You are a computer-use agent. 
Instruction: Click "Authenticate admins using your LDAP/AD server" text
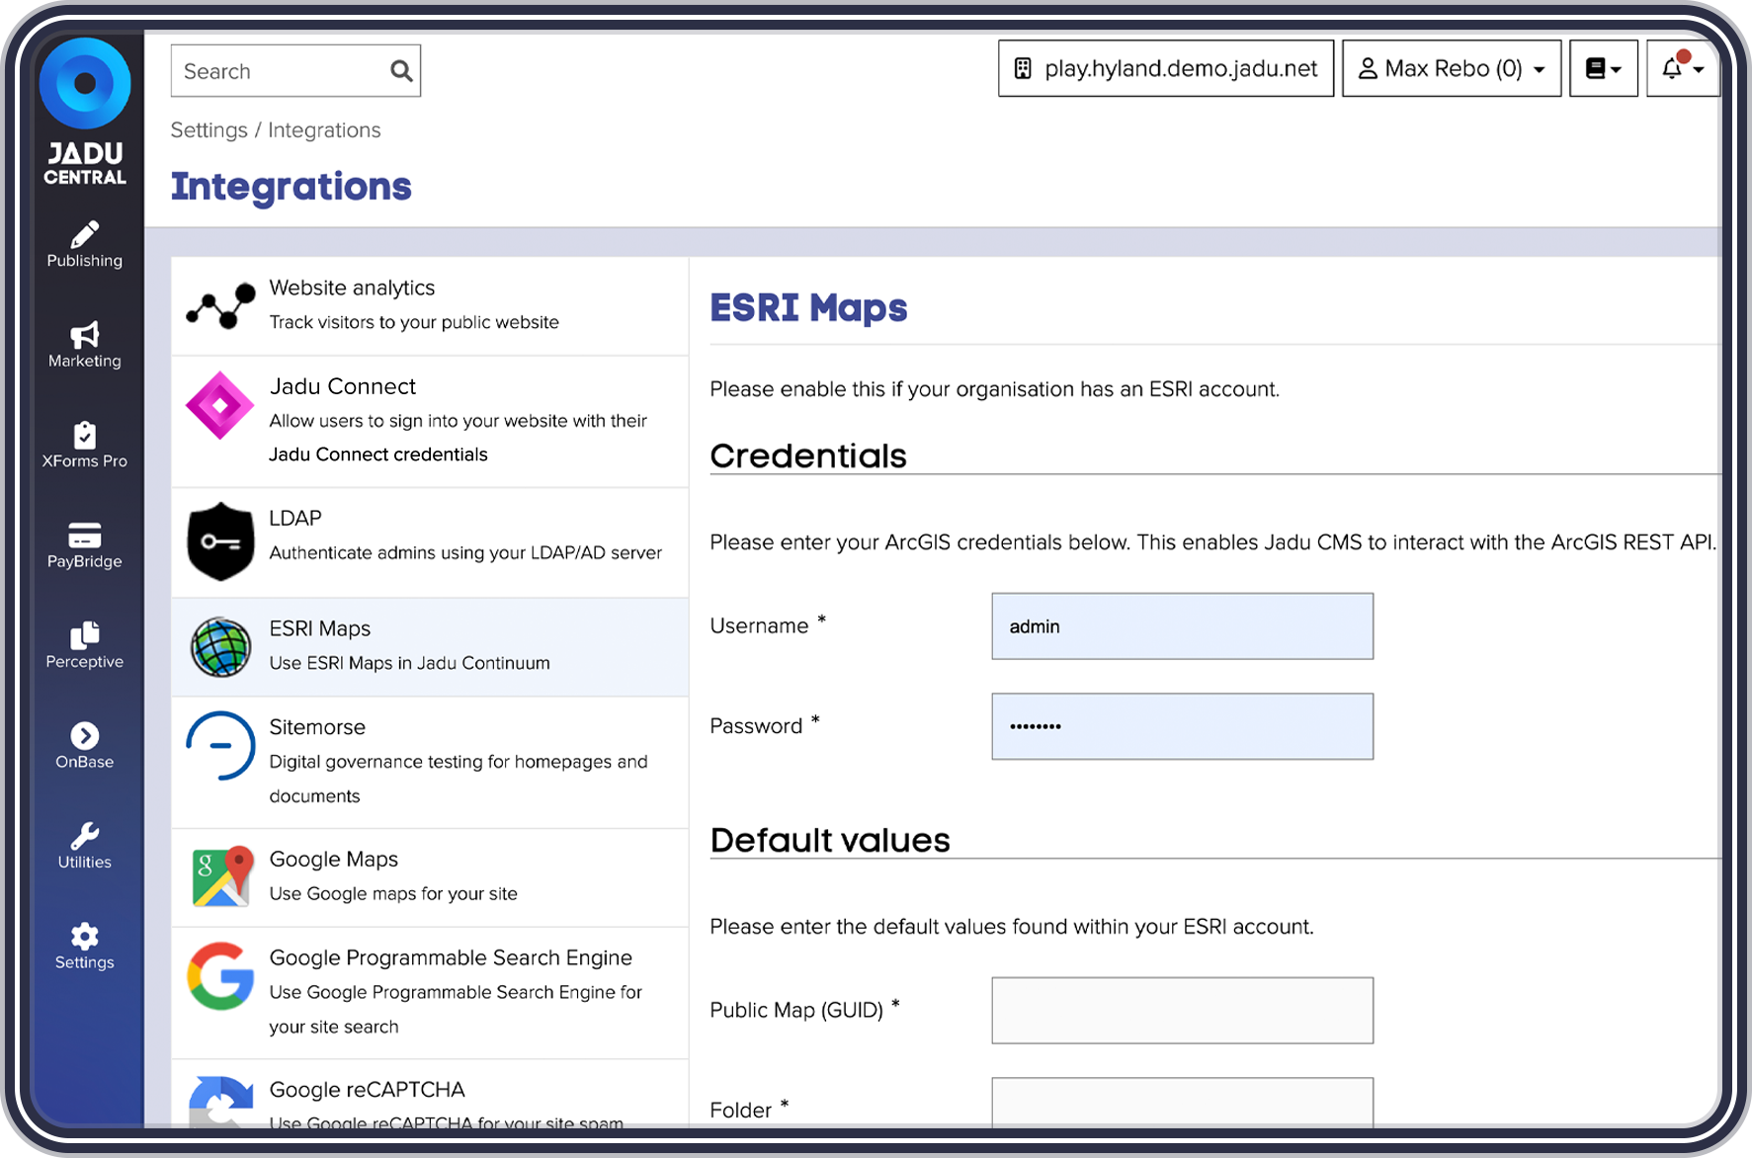pyautogui.click(x=465, y=553)
